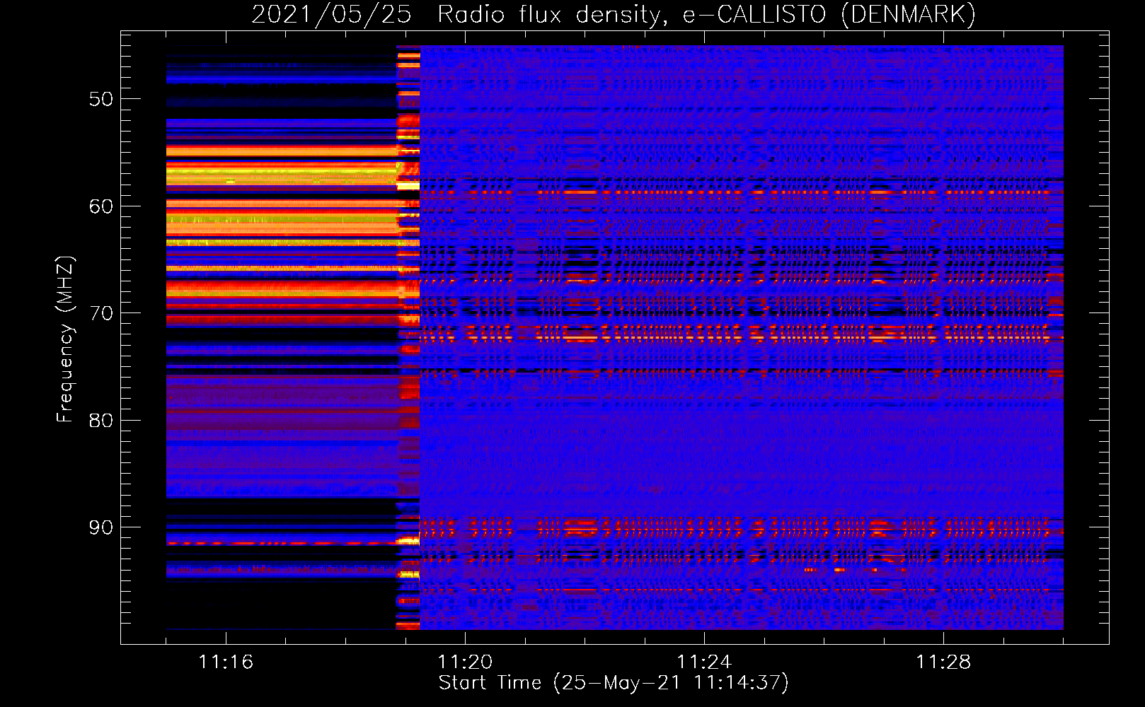Click the 11:24 time tick label
Image resolution: width=1145 pixels, height=707 pixels.
pyautogui.click(x=704, y=662)
